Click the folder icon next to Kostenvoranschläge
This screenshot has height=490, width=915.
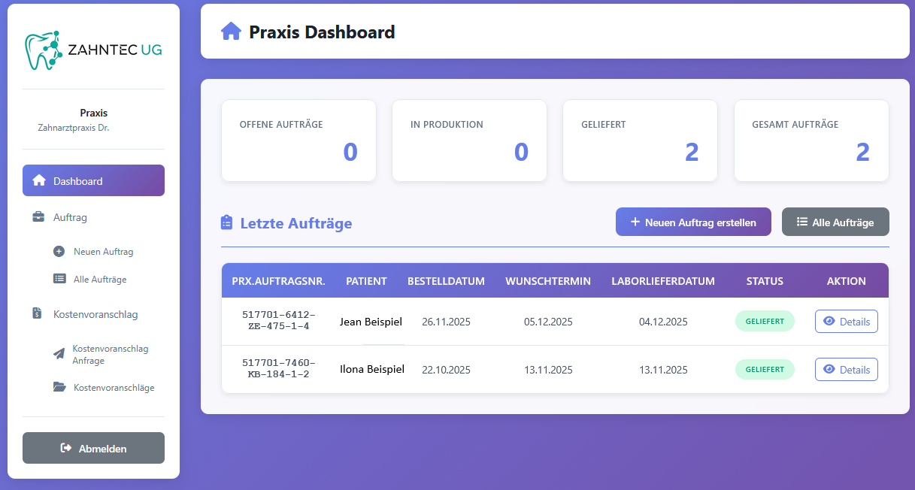coord(59,387)
